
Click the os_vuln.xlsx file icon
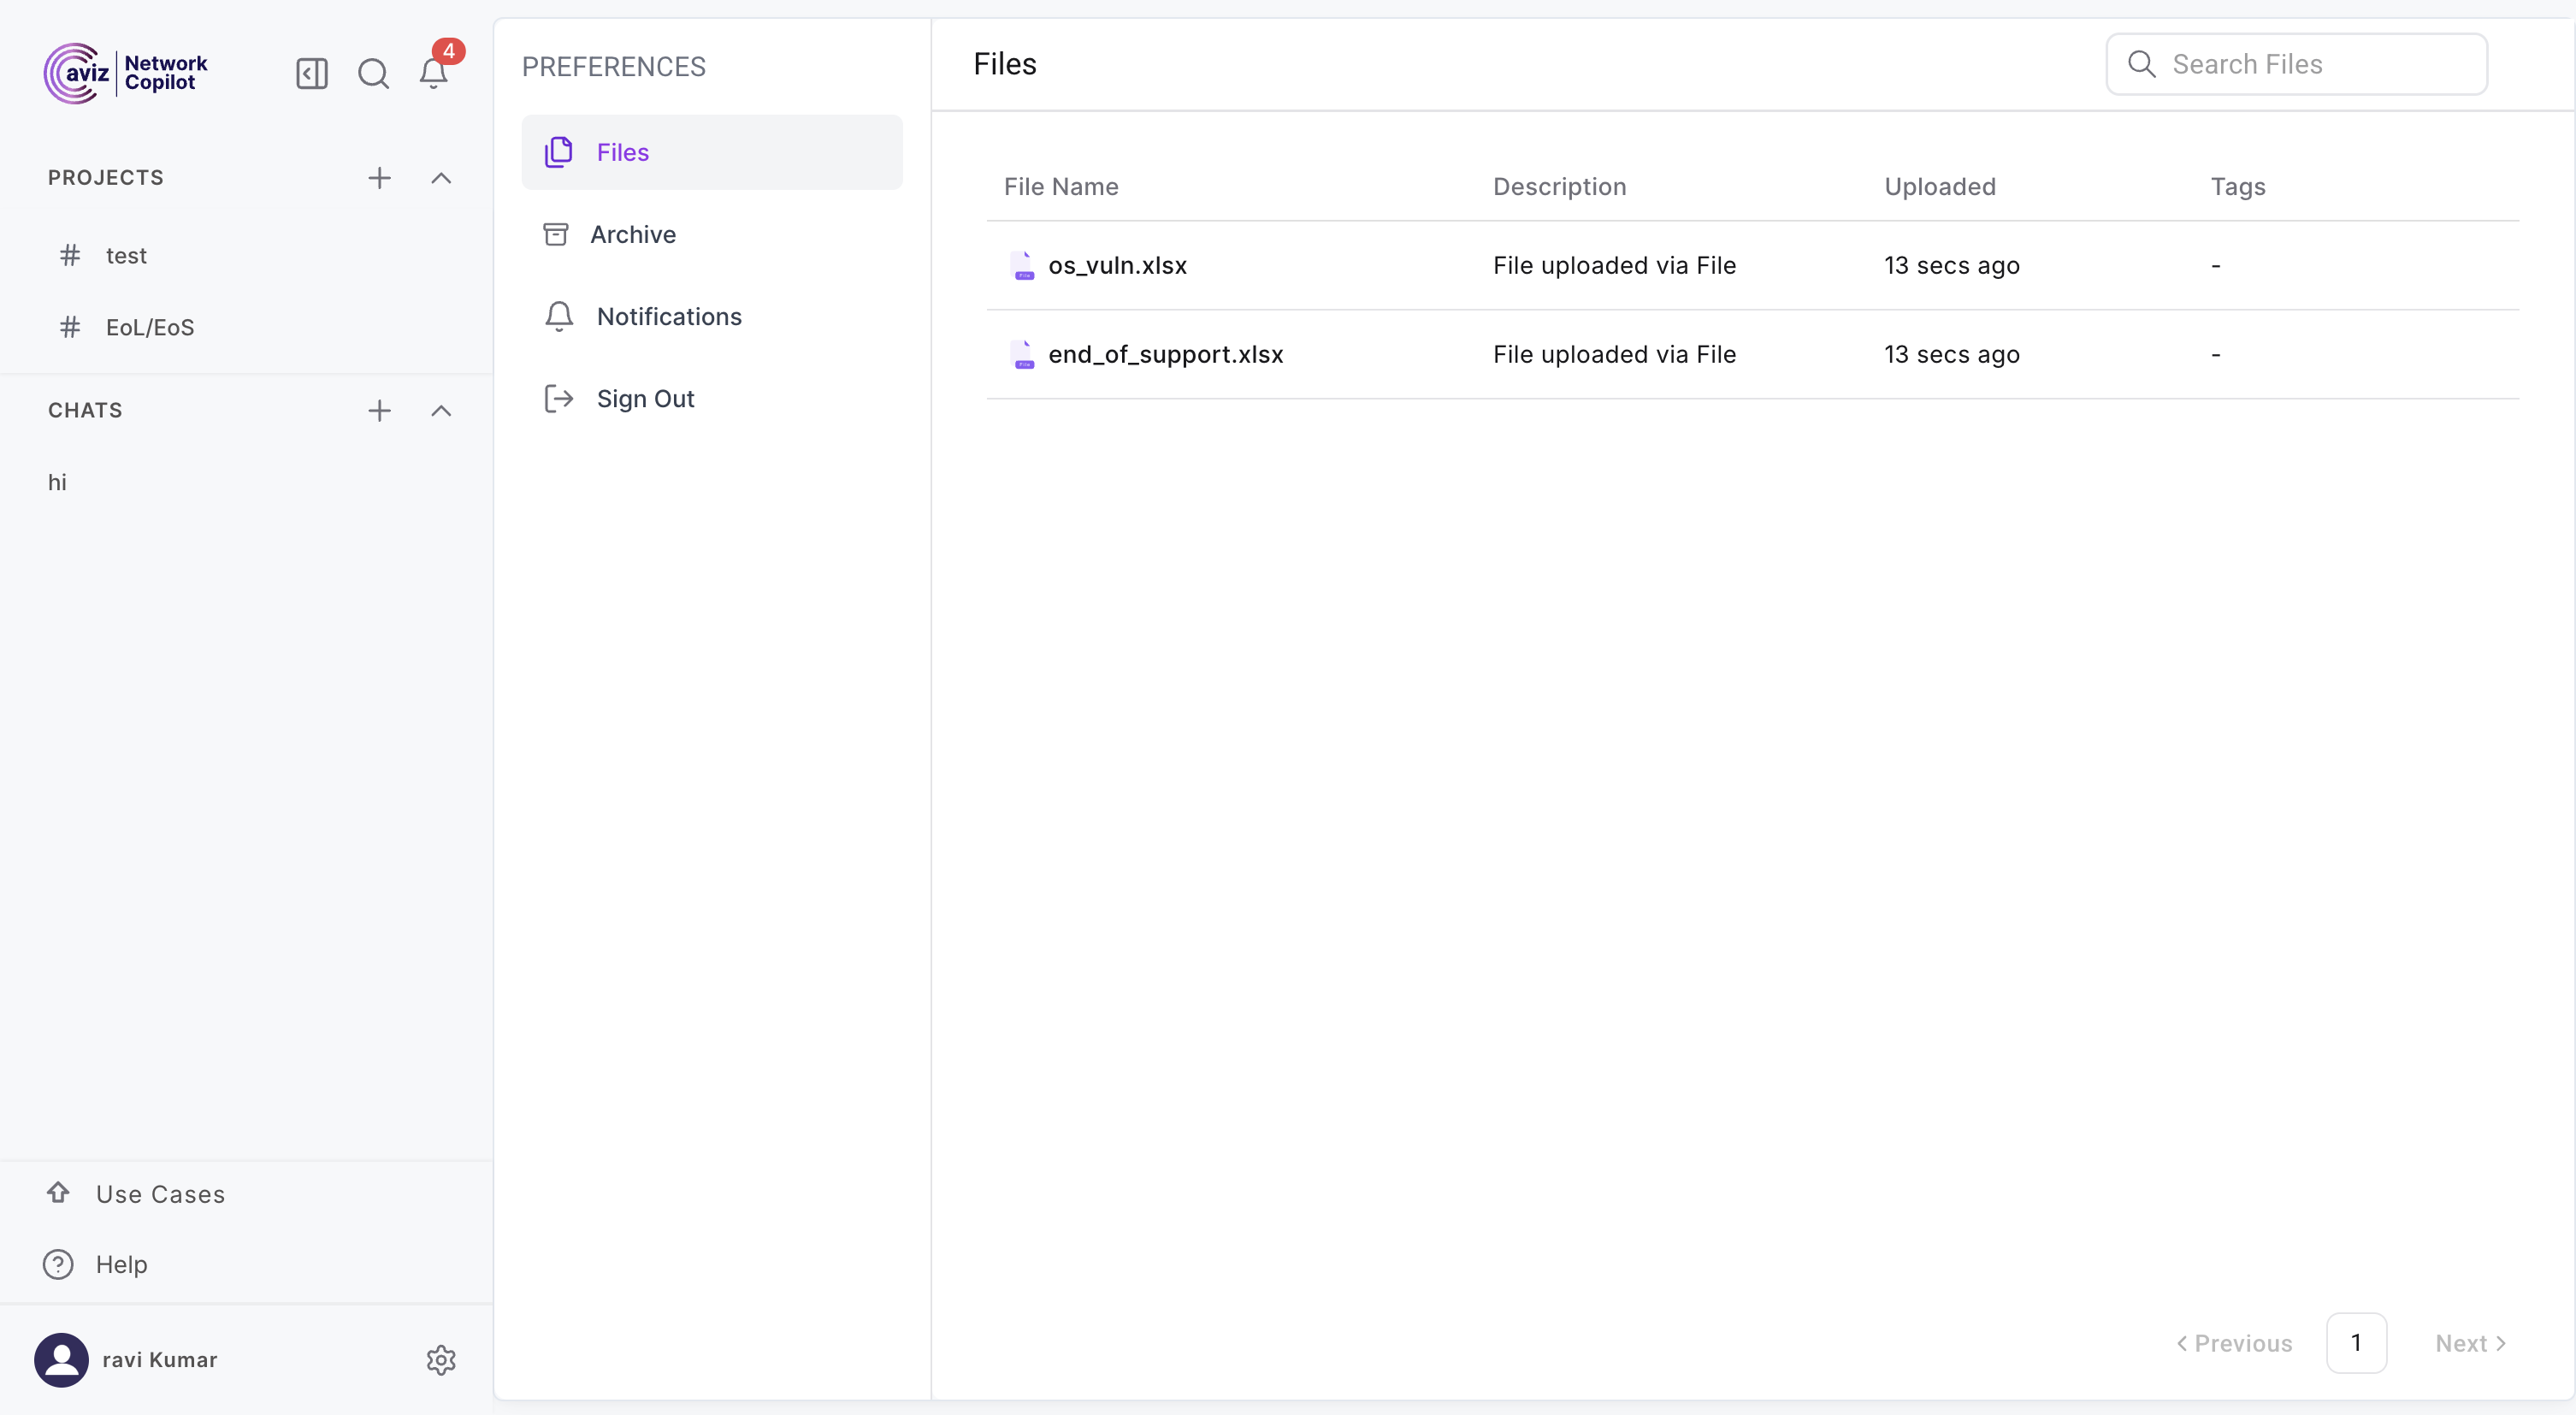tap(1022, 265)
